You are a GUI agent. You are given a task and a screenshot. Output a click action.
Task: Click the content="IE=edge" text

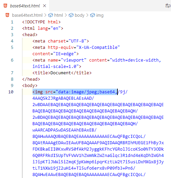(x=54, y=54)
